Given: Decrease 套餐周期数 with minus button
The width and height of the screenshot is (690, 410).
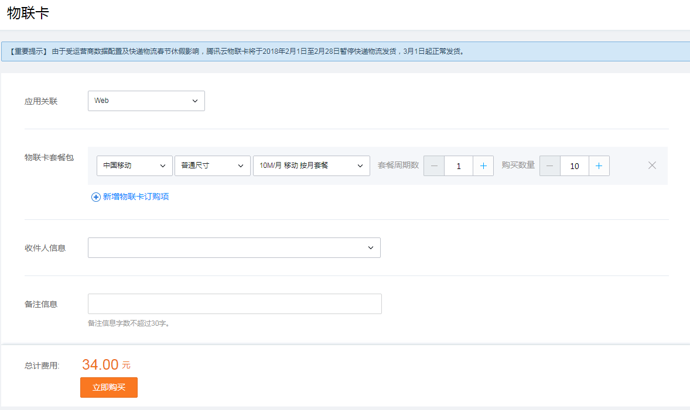Looking at the screenshot, I should click(434, 166).
